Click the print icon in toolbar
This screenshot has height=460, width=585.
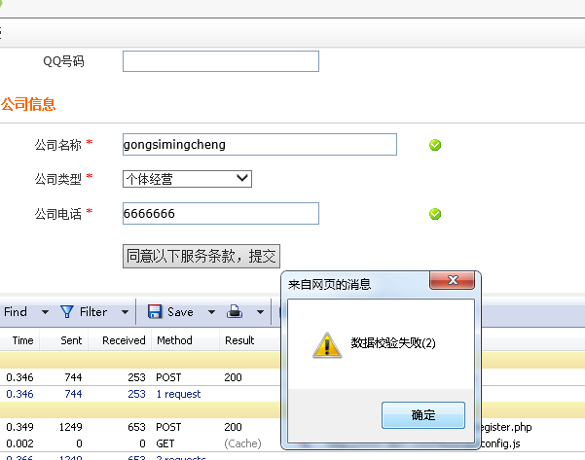tap(235, 311)
